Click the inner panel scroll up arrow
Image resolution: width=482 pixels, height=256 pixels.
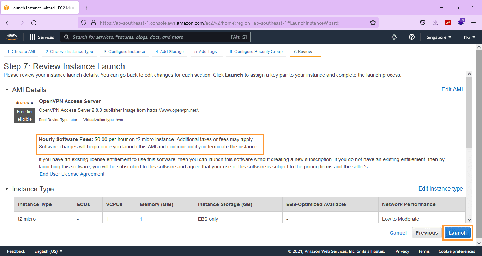point(469,74)
